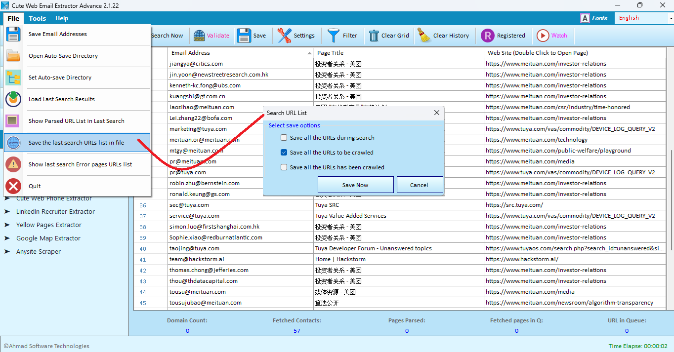Choose Save Email Addresses menu entry
Viewport: 674px width, 352px height.
tap(77, 34)
